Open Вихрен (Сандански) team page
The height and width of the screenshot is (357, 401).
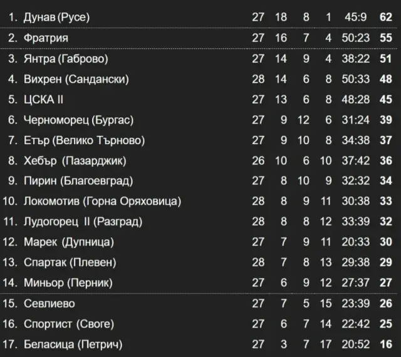point(76,79)
